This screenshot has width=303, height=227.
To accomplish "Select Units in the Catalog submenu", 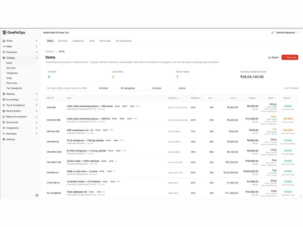I will coord(9,78).
